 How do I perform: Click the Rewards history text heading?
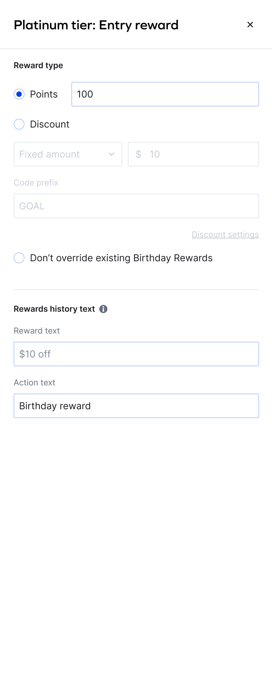pos(54,309)
